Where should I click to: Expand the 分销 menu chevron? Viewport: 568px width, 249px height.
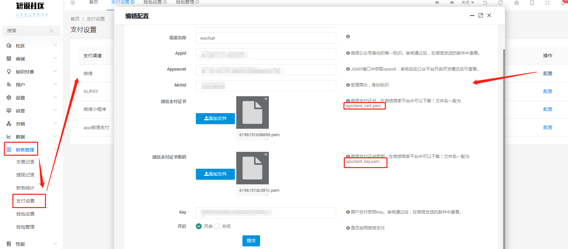55,123
